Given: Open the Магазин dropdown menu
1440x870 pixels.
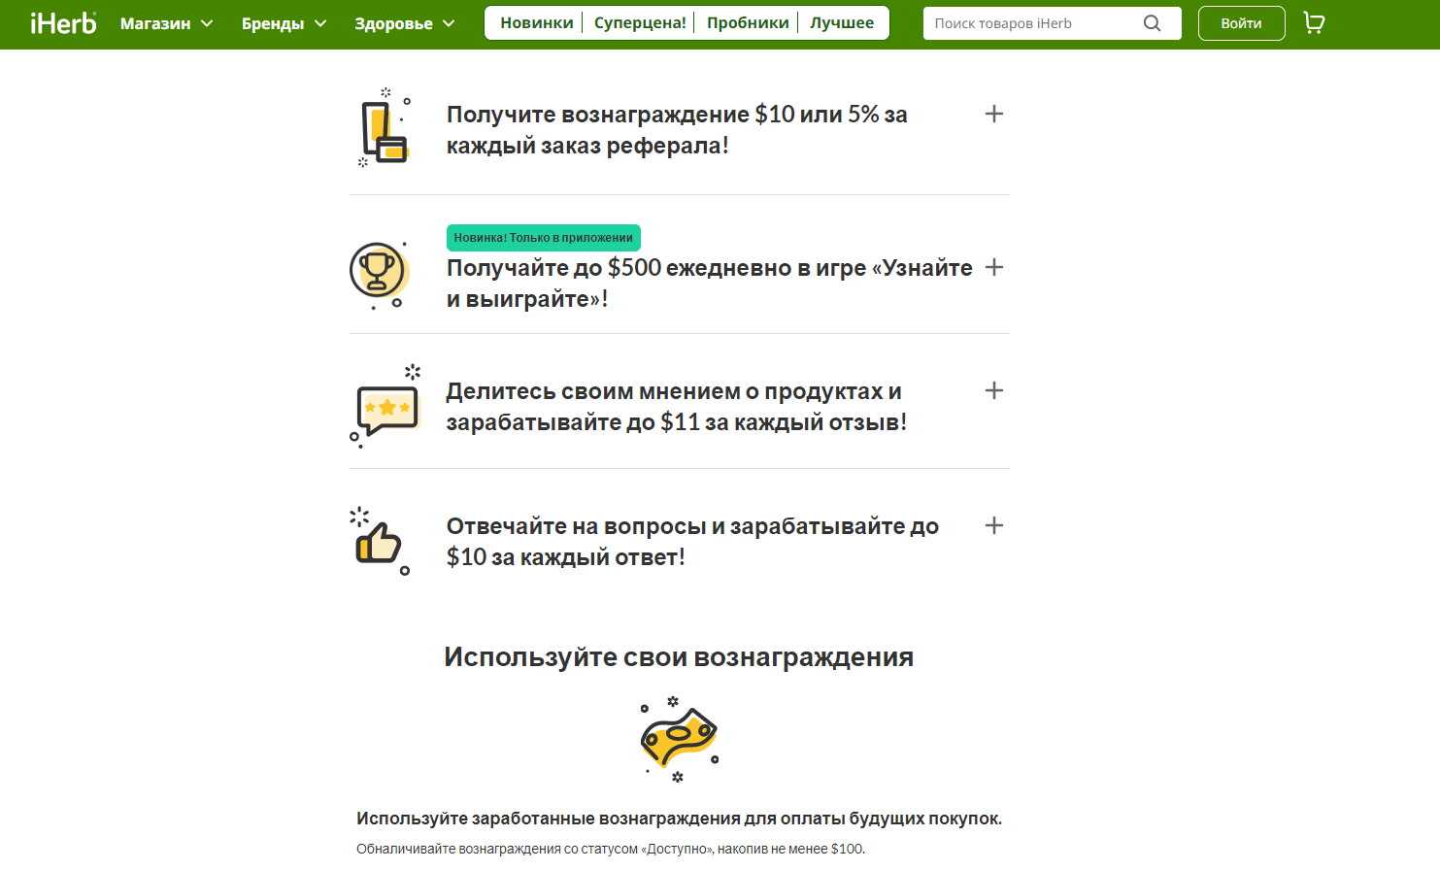Looking at the screenshot, I should click(x=166, y=23).
